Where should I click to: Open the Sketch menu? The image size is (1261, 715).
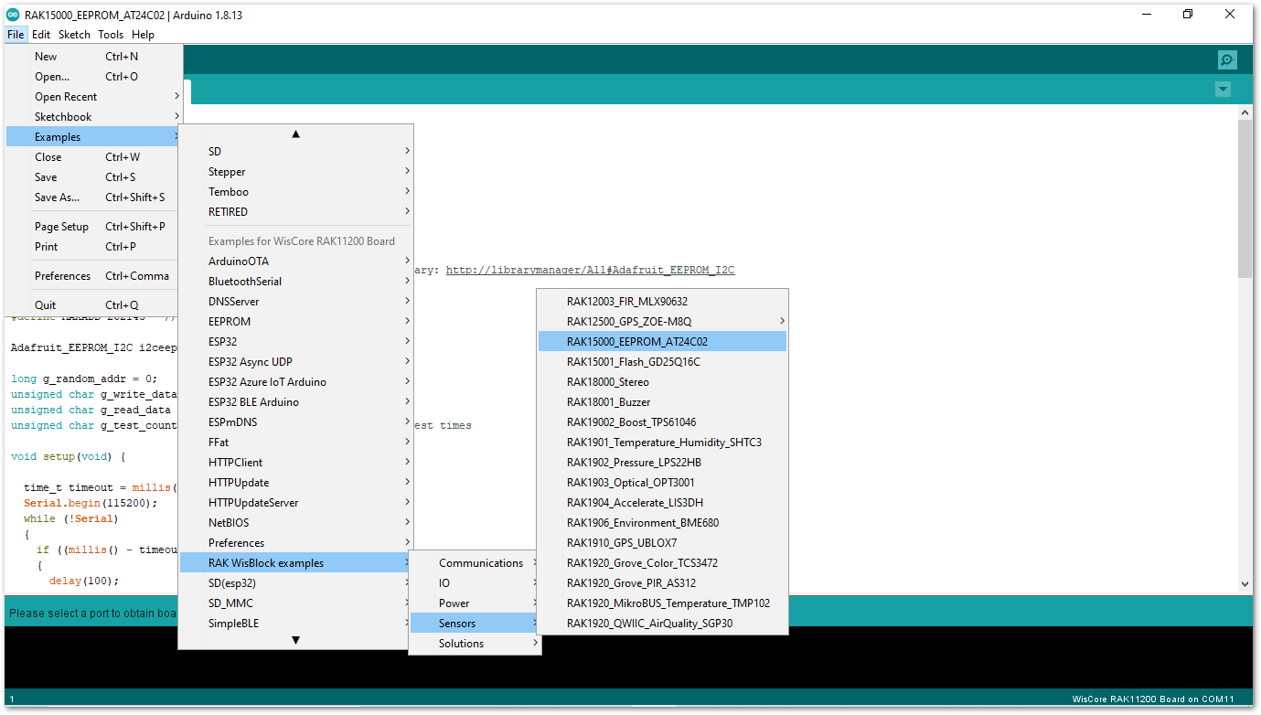tap(74, 35)
